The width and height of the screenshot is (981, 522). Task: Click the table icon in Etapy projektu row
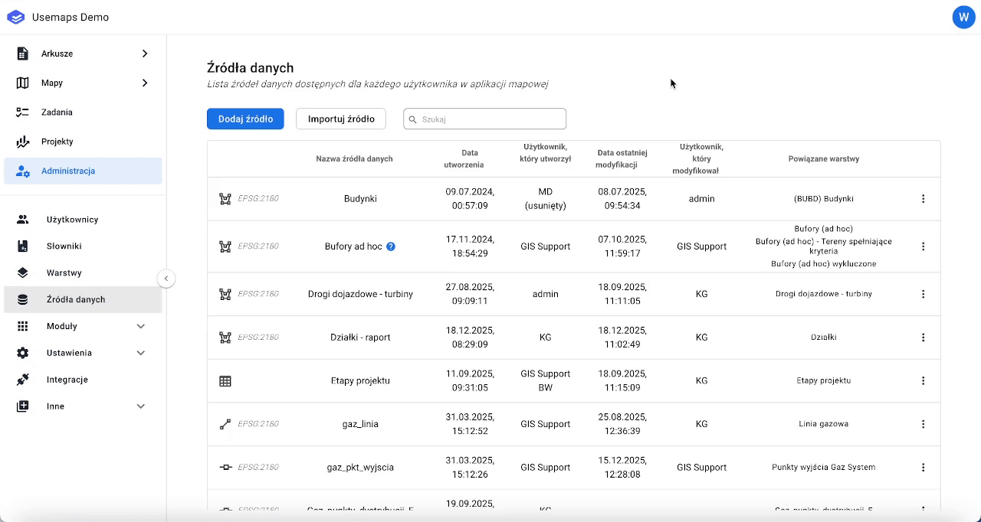(225, 381)
